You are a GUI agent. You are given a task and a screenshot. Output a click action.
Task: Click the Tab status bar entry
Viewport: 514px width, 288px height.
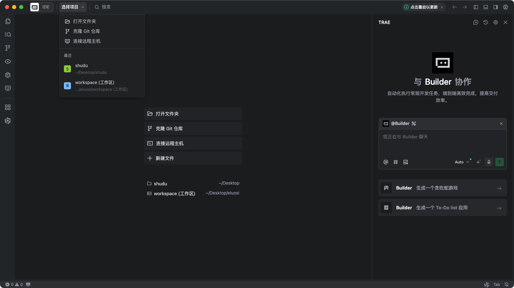[497, 284]
